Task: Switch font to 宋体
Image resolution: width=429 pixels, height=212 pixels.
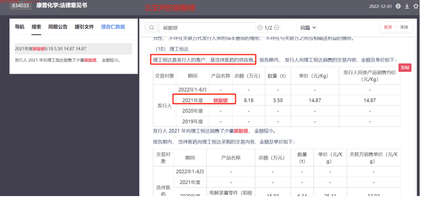Action: click(x=404, y=27)
